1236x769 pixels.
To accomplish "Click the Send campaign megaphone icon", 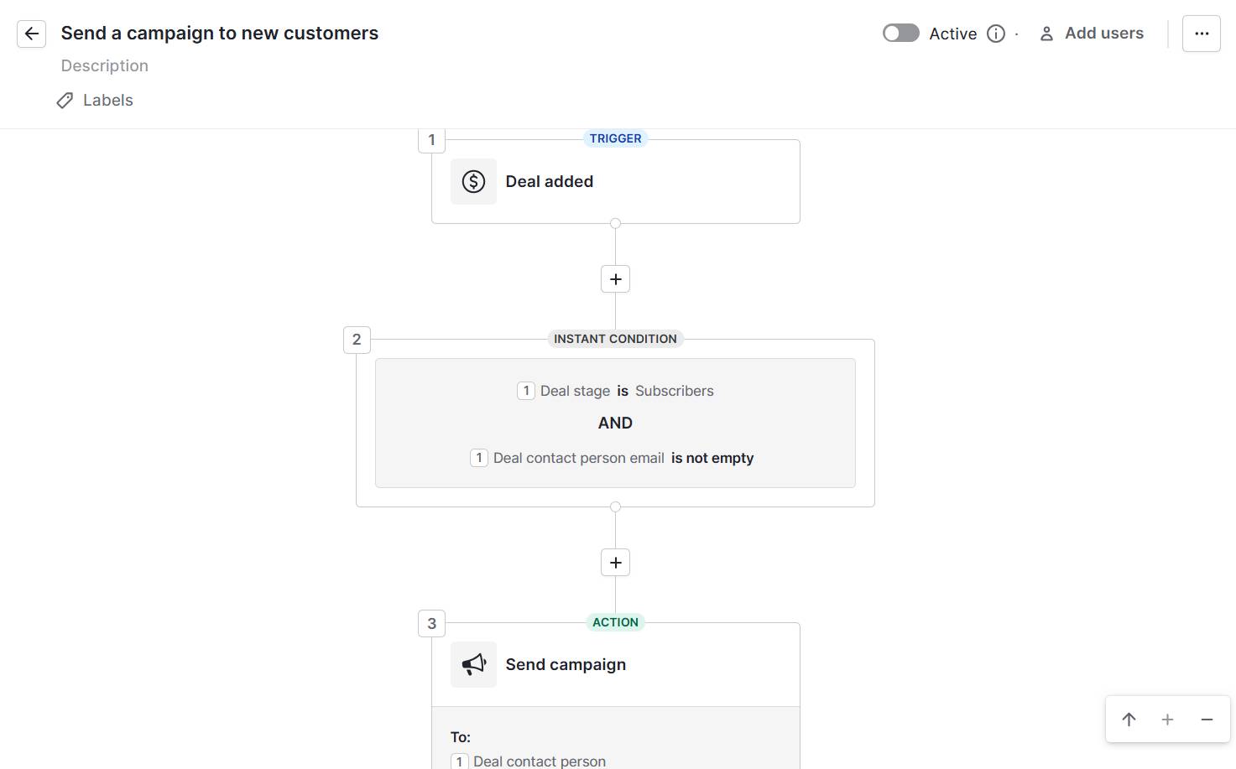I will coord(473,664).
